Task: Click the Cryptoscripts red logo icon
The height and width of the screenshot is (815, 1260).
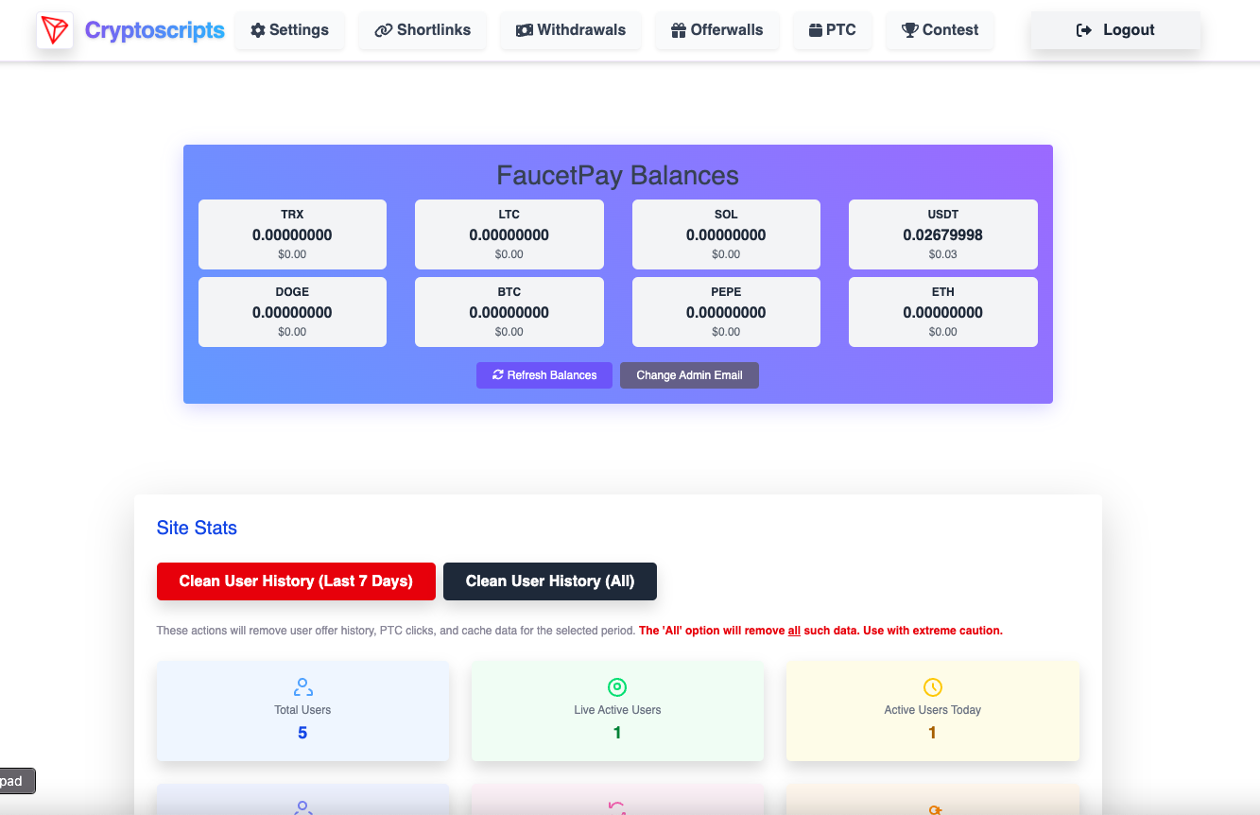Action: tap(55, 30)
